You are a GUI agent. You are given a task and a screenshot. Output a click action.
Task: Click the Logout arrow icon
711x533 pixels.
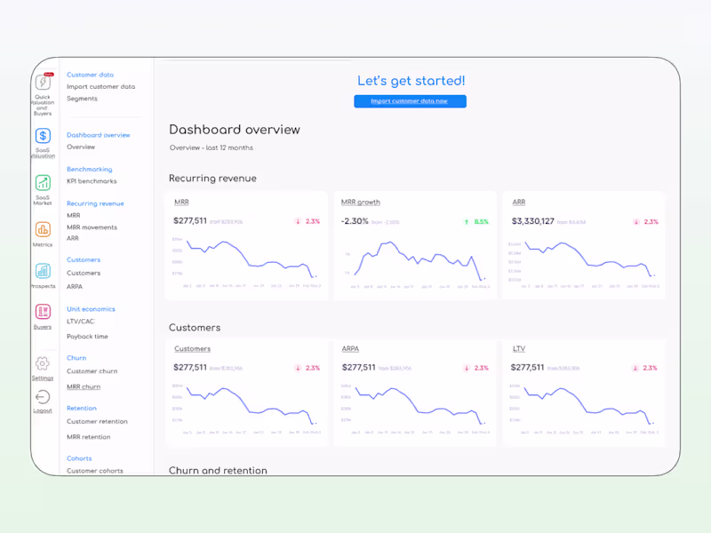[43, 398]
